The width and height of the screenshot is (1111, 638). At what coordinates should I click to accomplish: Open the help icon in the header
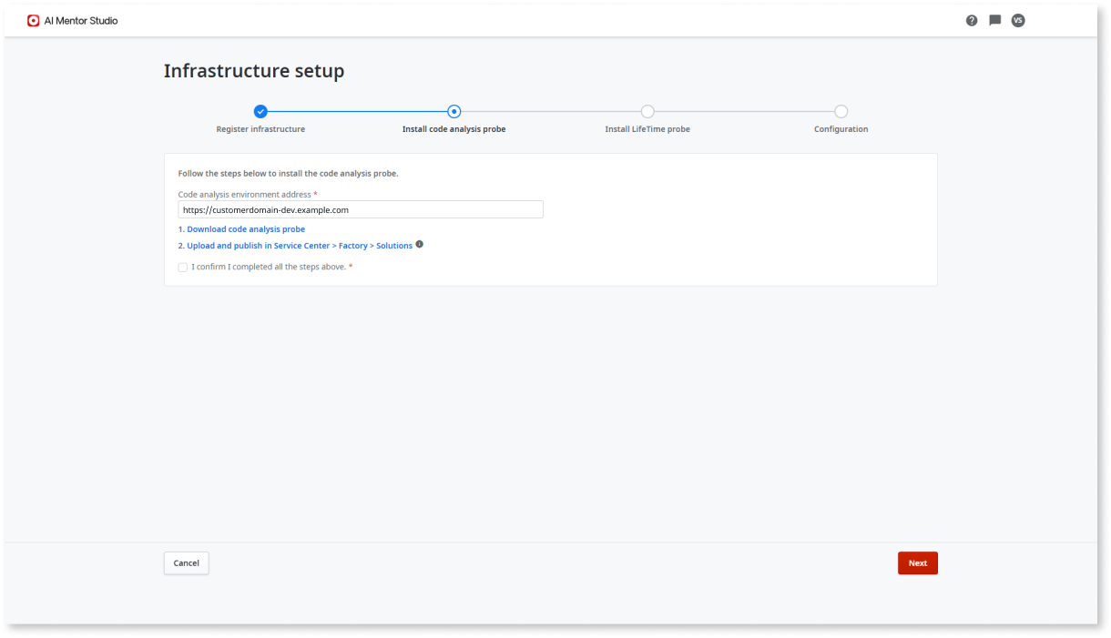click(x=971, y=20)
